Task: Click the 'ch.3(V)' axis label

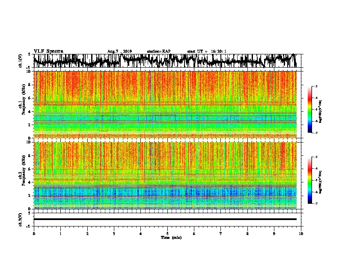Action: (20, 220)
